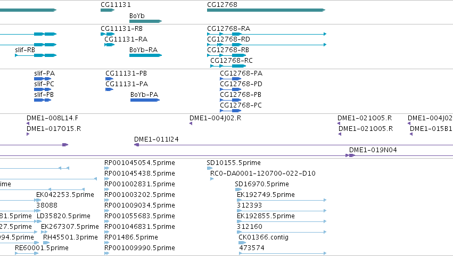Screen dimensions: 453x256
Task: Select the 38088 feature label
Action: (x=47, y=206)
